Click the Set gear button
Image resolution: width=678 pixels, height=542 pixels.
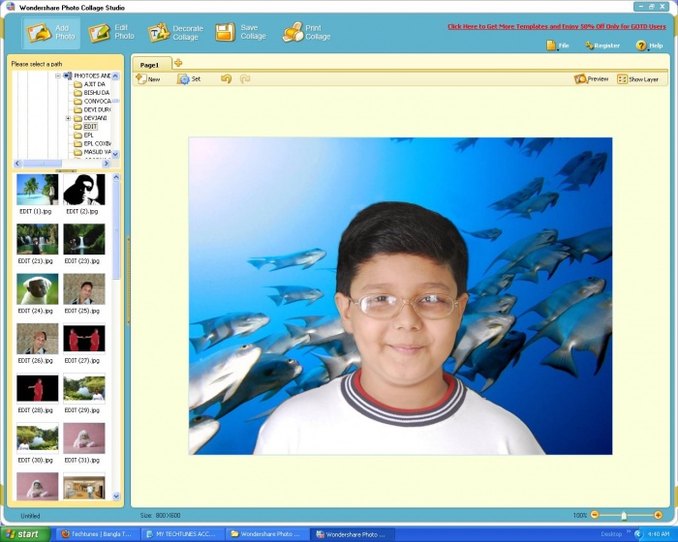coord(189,79)
